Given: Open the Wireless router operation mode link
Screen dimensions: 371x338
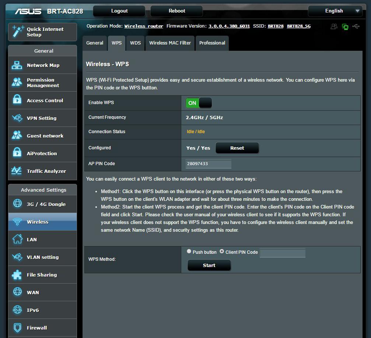Looking at the screenshot, I should point(144,26).
